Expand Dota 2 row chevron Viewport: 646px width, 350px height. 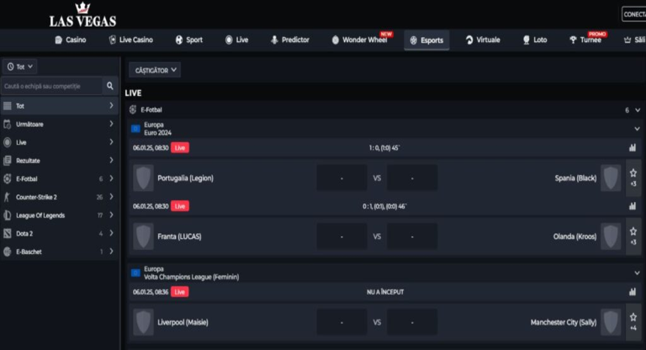pos(111,233)
